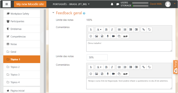Viewport: 178px width, 93px height.
Task: Toggle bold in the second Comentários editor
Action: [106, 67]
